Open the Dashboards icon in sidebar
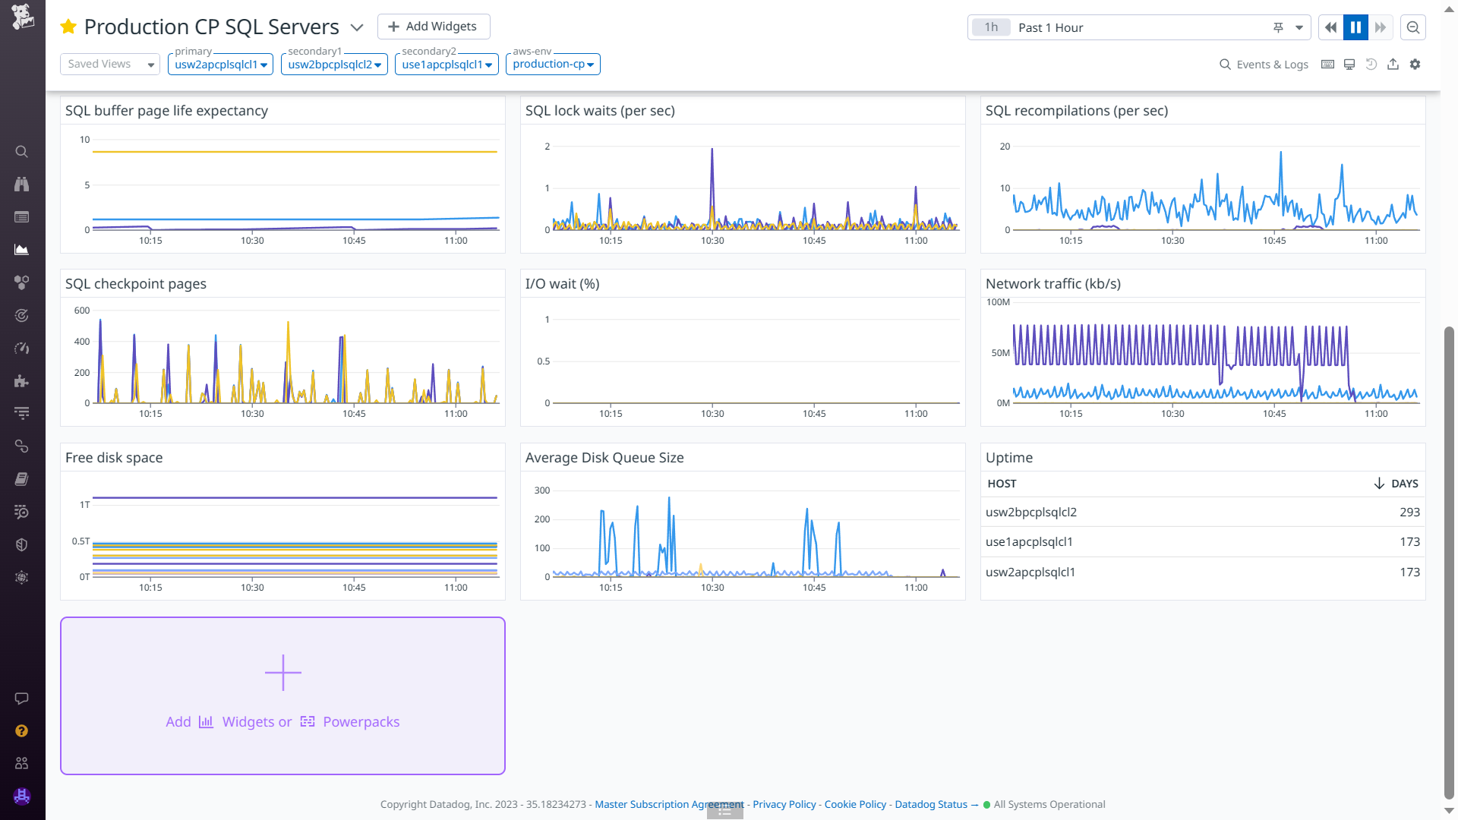Image resolution: width=1458 pixels, height=820 pixels. (22, 250)
